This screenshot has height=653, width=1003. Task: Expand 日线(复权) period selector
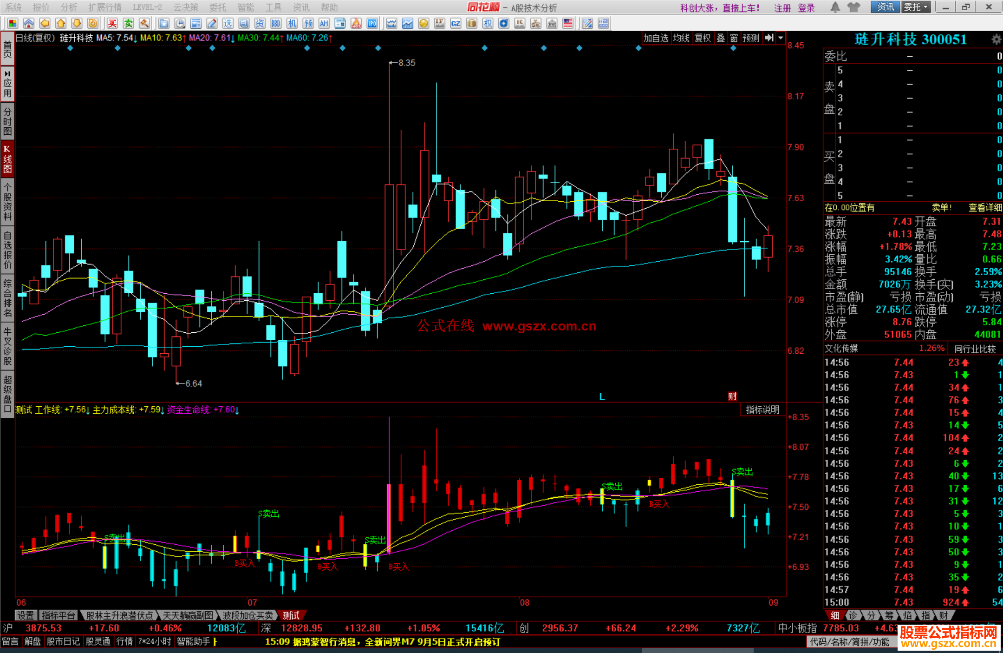tap(35, 38)
